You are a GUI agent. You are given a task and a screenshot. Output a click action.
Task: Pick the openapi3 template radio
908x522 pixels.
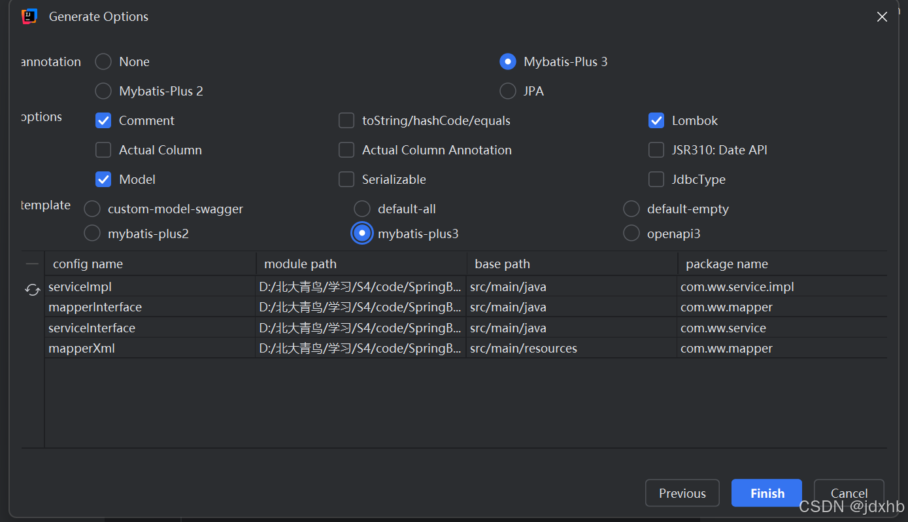point(631,234)
